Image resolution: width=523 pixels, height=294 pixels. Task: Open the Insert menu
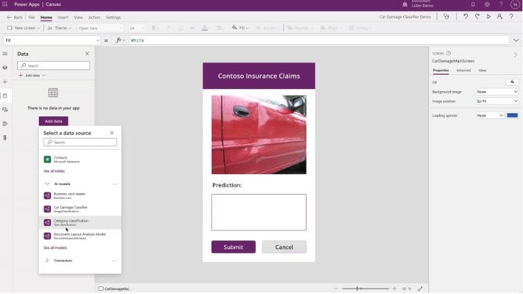click(x=63, y=17)
